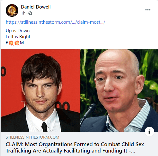Image resolution: width=158 pixels, height=156 pixels.
Task: Open the info icon on the link preview
Action: (149, 131)
